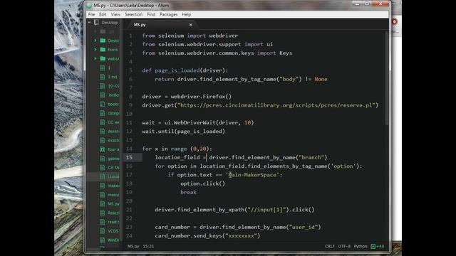Click line number 24 in gutter
The height and width of the screenshot is (256, 456).
[129, 235]
